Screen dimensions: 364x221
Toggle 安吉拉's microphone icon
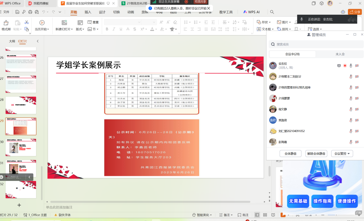pos(351,66)
